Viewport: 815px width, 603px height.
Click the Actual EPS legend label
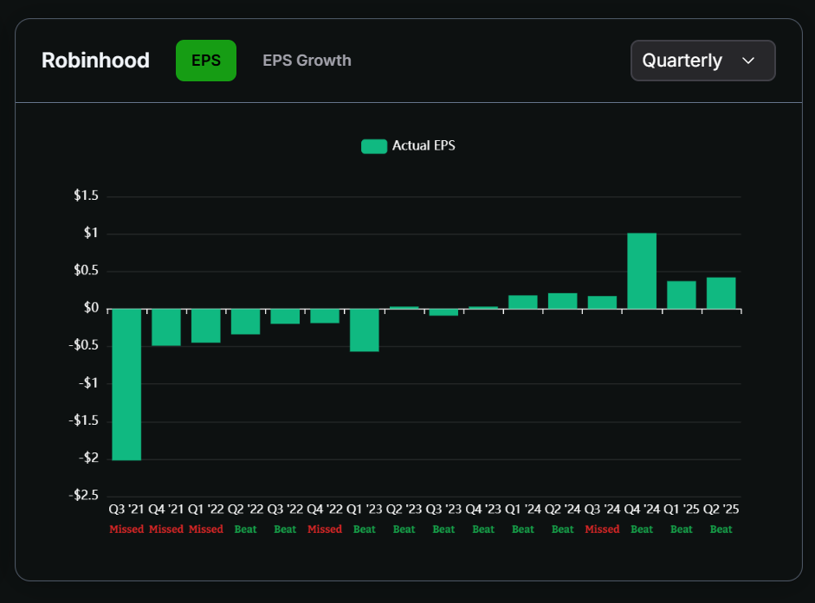[x=424, y=146]
